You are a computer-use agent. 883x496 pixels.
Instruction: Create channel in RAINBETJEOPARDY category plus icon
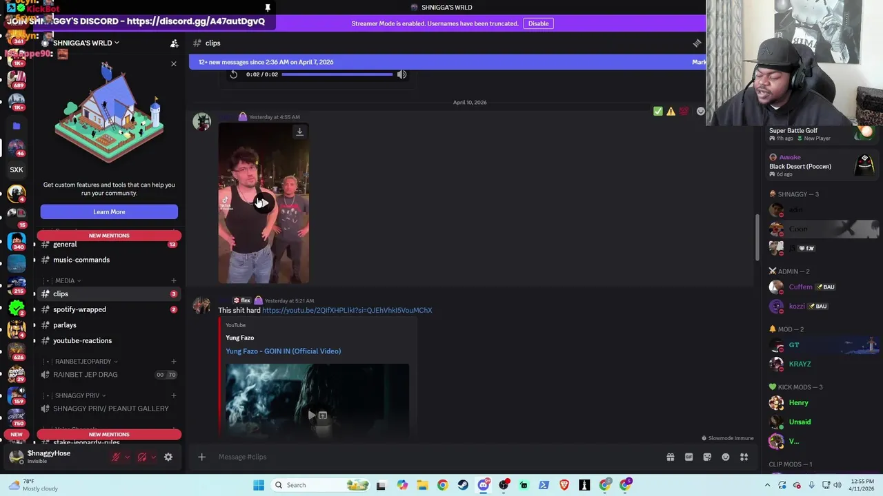174,361
